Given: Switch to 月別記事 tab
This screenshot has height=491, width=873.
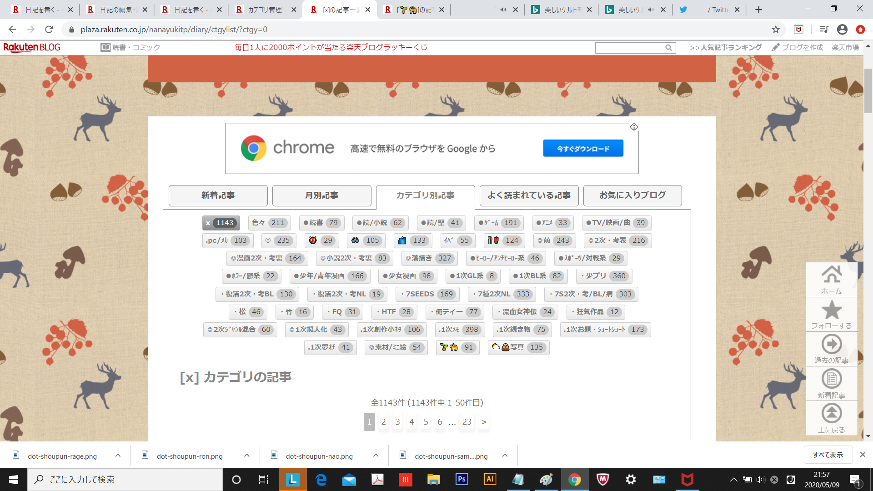Looking at the screenshot, I should (x=321, y=195).
